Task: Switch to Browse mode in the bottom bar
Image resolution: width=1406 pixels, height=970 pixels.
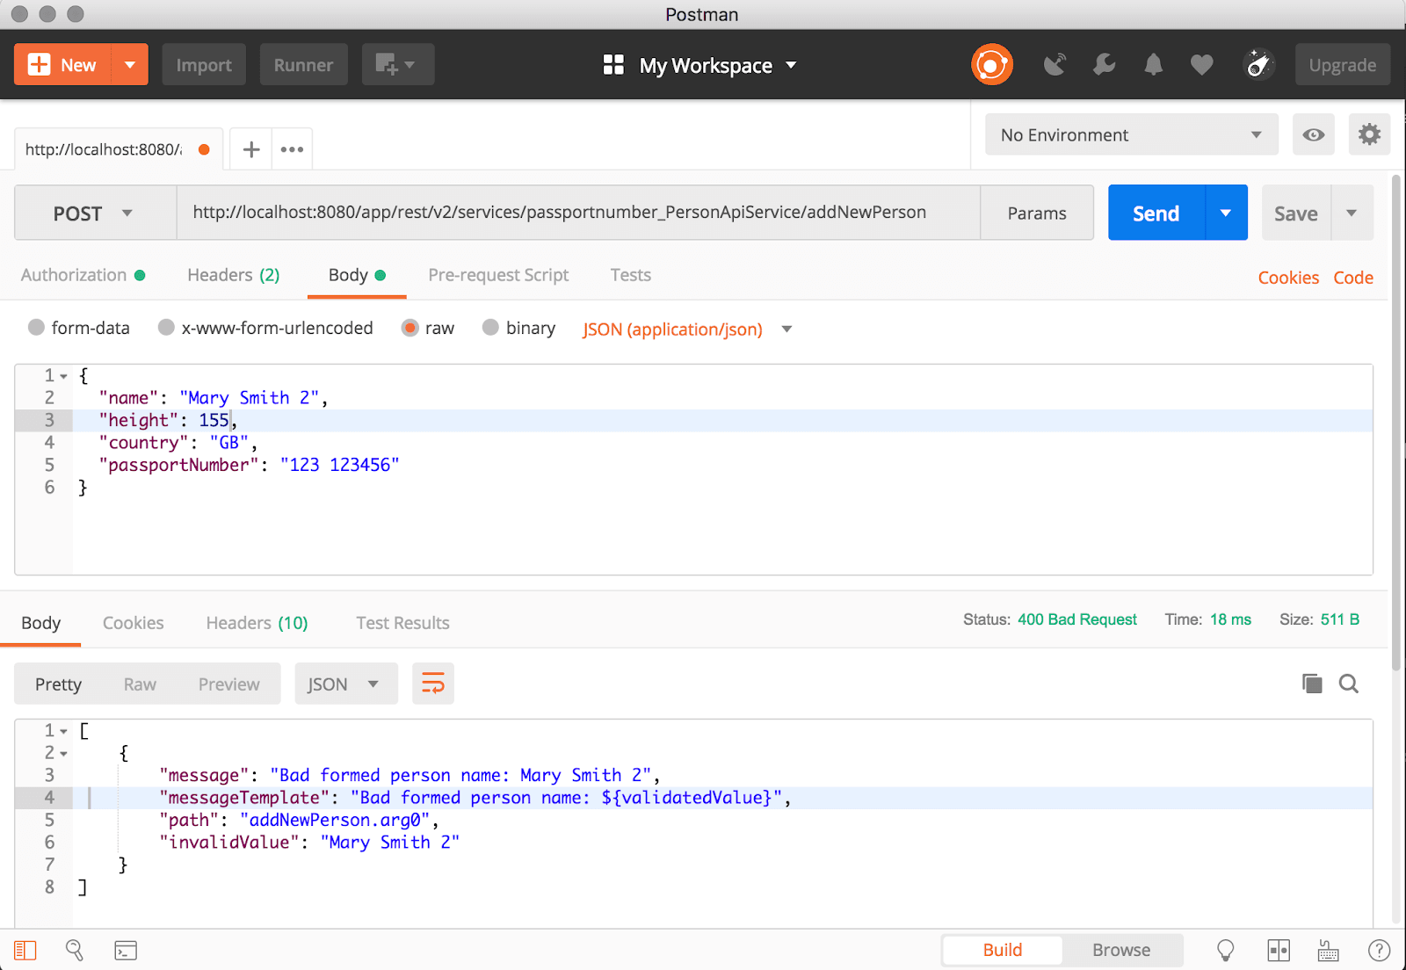Action: pyautogui.click(x=1121, y=950)
